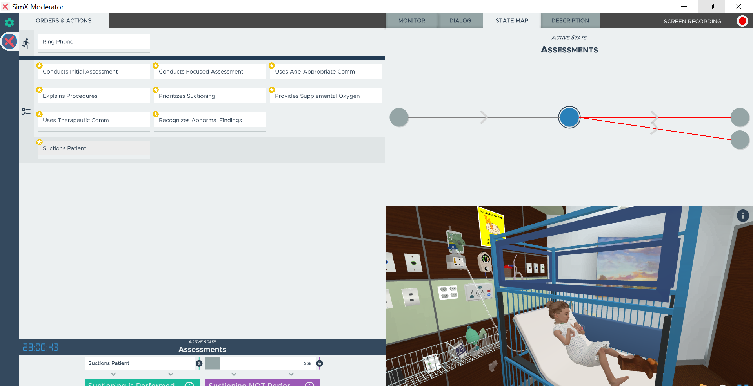
Task: Click the ampersand icon beside Suctions Patient condition
Action: point(199,363)
